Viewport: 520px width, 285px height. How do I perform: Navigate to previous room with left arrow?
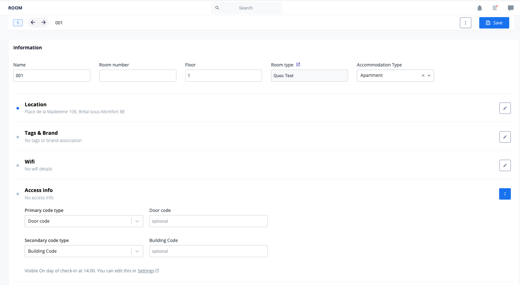pos(33,22)
